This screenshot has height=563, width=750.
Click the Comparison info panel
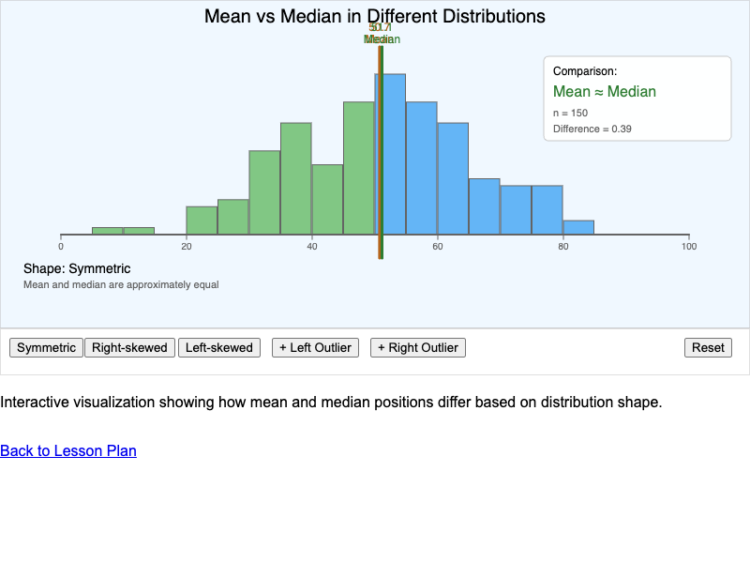[x=637, y=99]
